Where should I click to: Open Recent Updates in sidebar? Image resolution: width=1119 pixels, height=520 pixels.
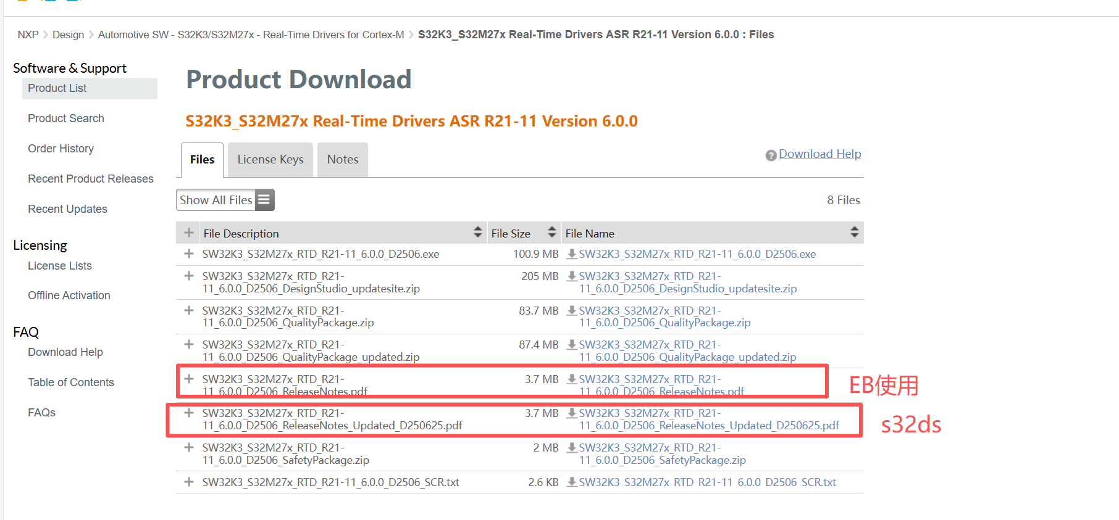click(67, 209)
